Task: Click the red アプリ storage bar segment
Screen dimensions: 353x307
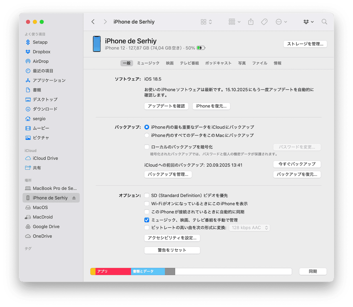Action: pos(113,271)
